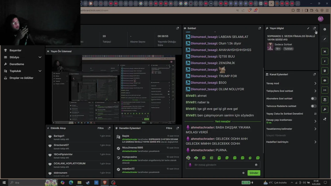Open Yasaklanmış kelimeler options arrow
331x186 pixels.
point(315,129)
